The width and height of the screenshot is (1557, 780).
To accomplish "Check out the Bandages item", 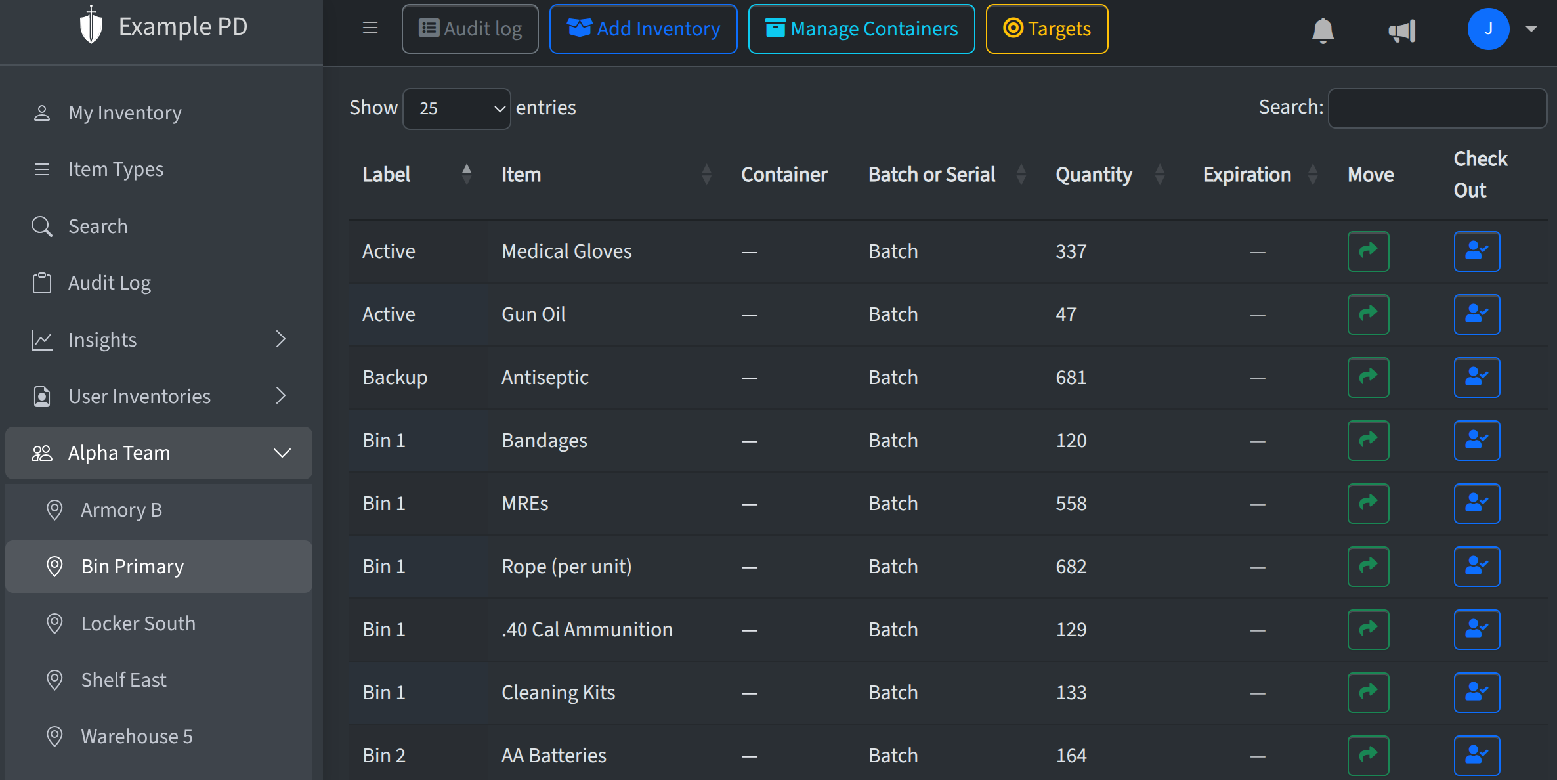I will click(1476, 441).
